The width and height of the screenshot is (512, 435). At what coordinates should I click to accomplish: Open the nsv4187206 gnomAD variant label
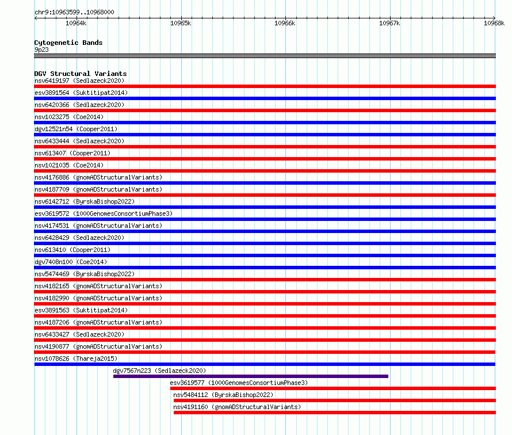[98, 322]
